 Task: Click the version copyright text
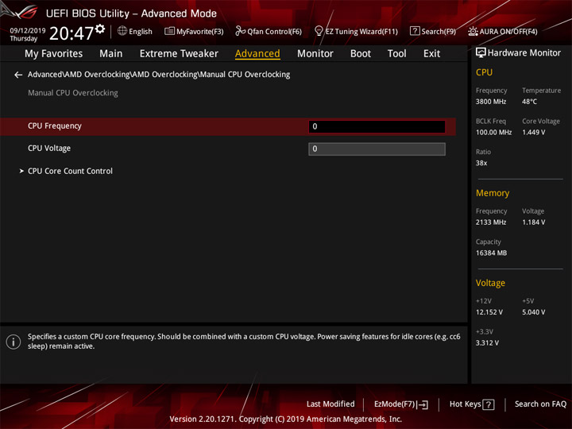pos(286,419)
